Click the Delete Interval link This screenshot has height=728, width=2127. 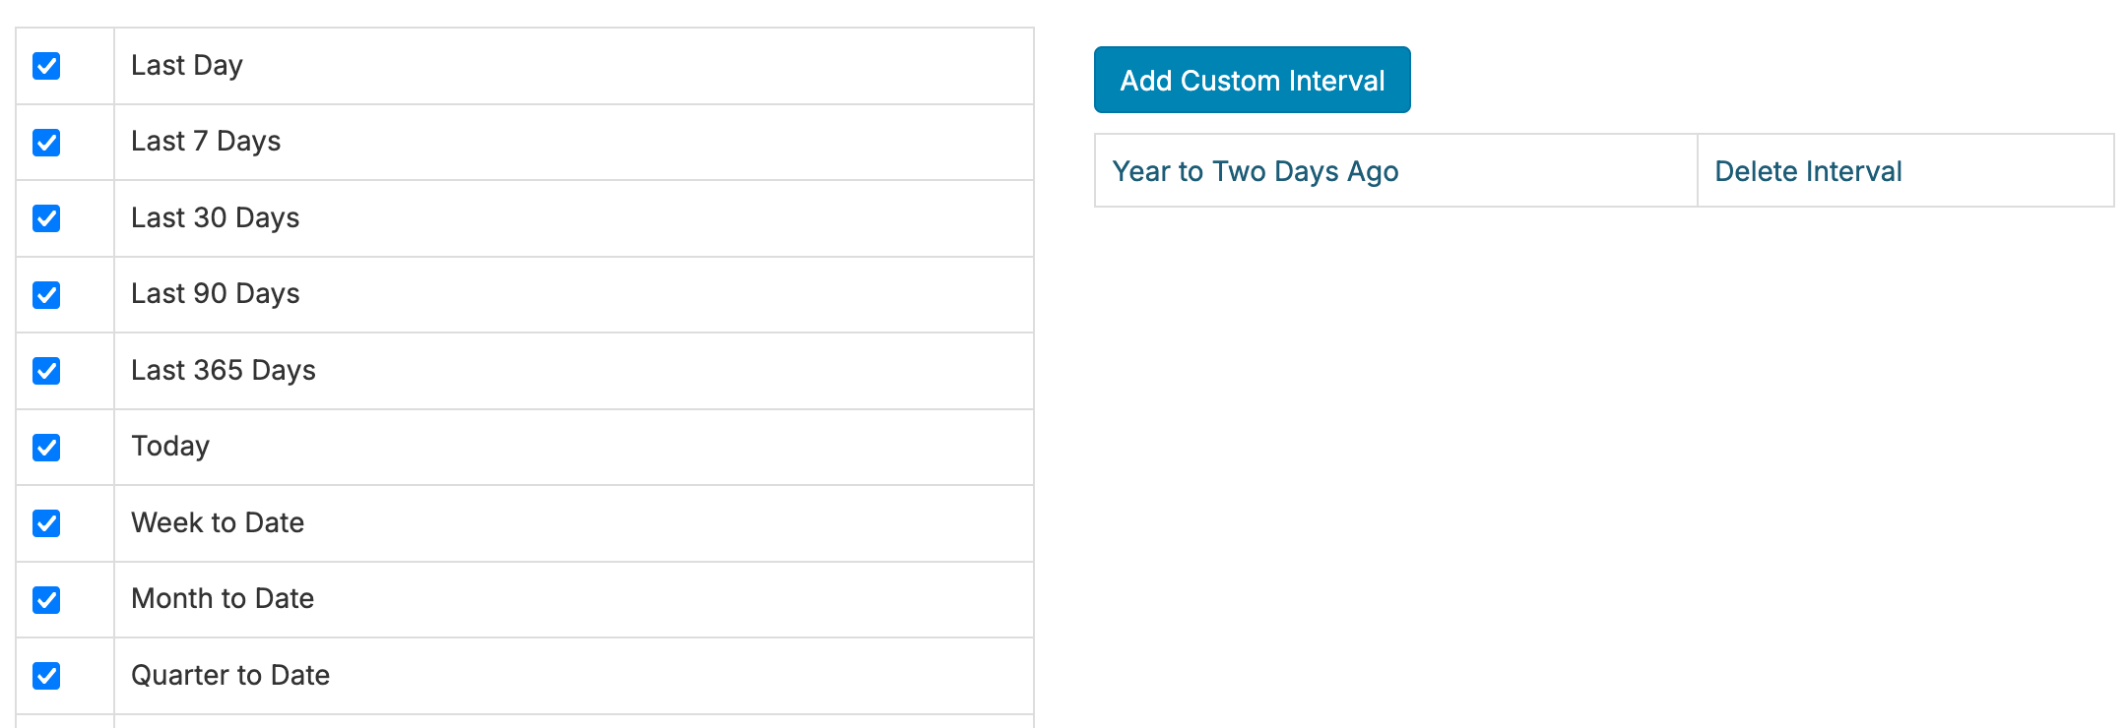click(1807, 171)
